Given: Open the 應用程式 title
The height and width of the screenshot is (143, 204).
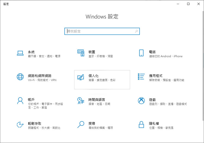Looking at the screenshot, I should coord(156,76).
